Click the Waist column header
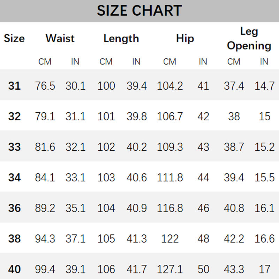The height and width of the screenshot is (279, 279). (x=60, y=38)
